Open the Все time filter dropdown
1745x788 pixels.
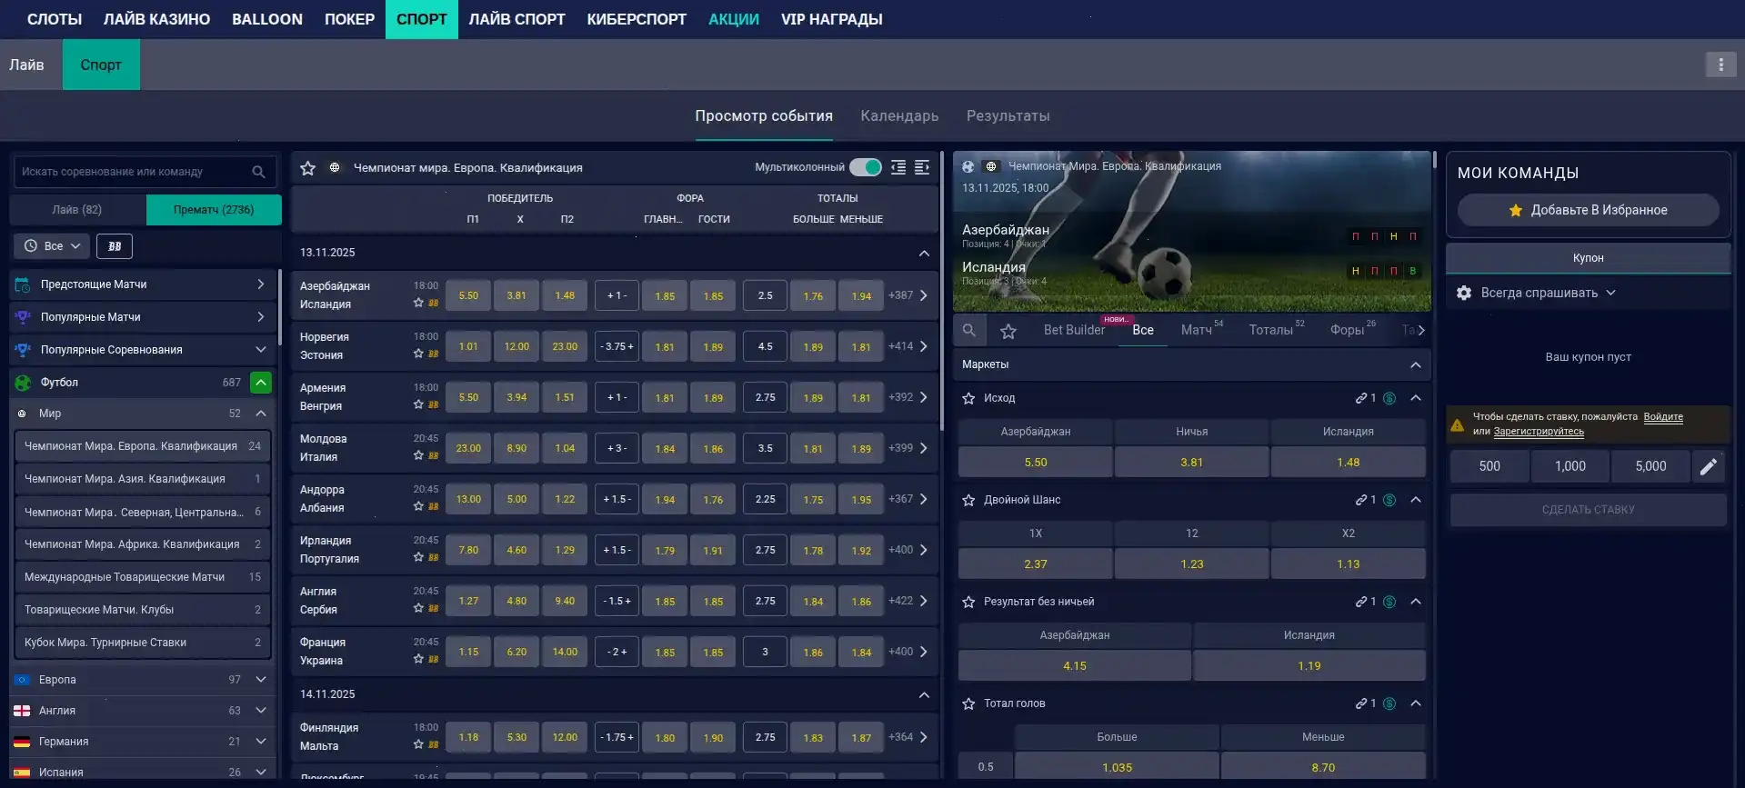[x=53, y=246]
